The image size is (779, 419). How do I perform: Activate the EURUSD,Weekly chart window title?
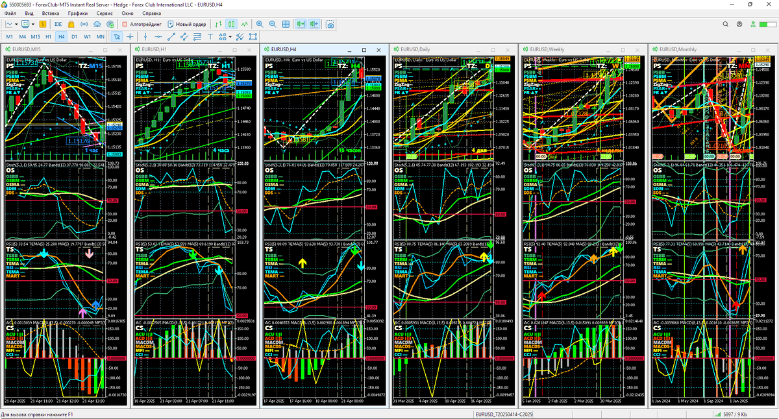(x=547, y=49)
